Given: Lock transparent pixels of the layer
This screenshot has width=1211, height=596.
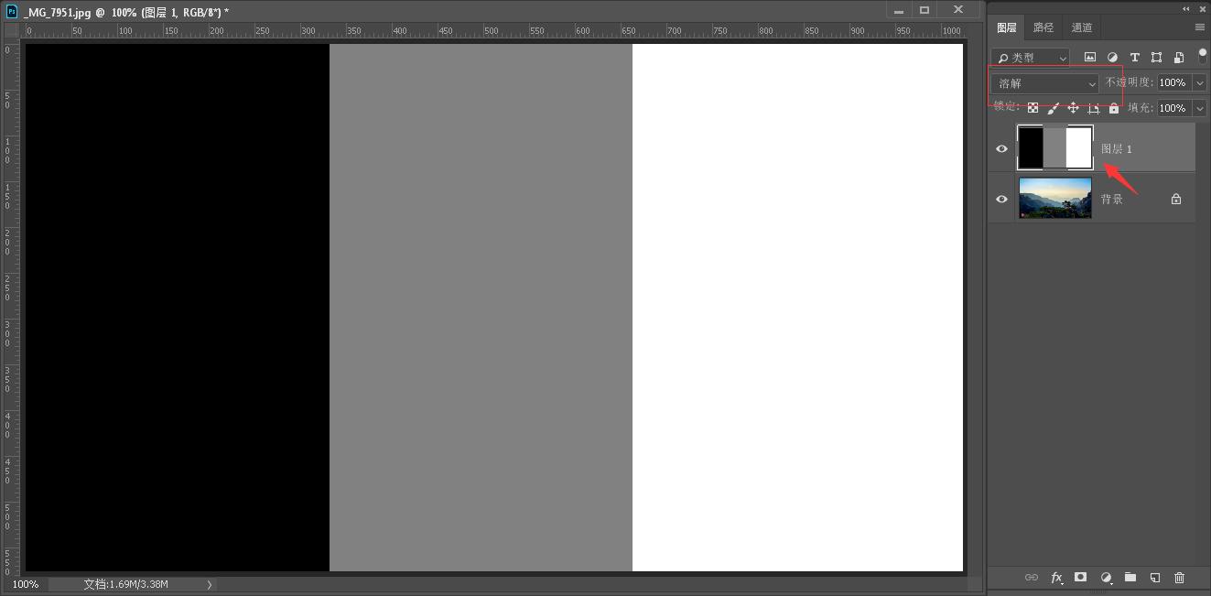Looking at the screenshot, I should [1033, 108].
